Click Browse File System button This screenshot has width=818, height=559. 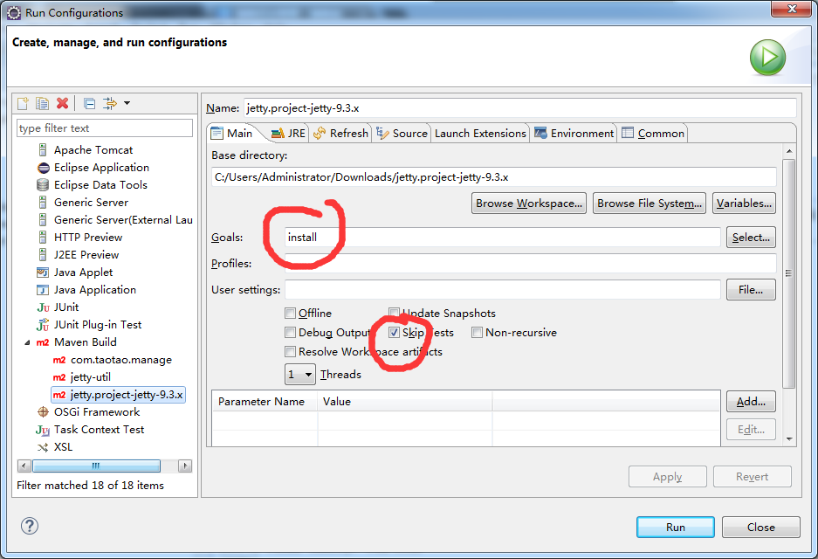(x=650, y=204)
